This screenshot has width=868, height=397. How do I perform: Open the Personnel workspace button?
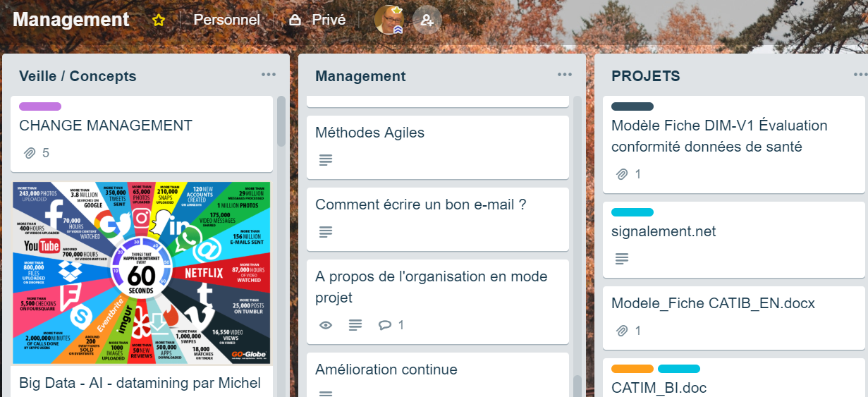(226, 20)
